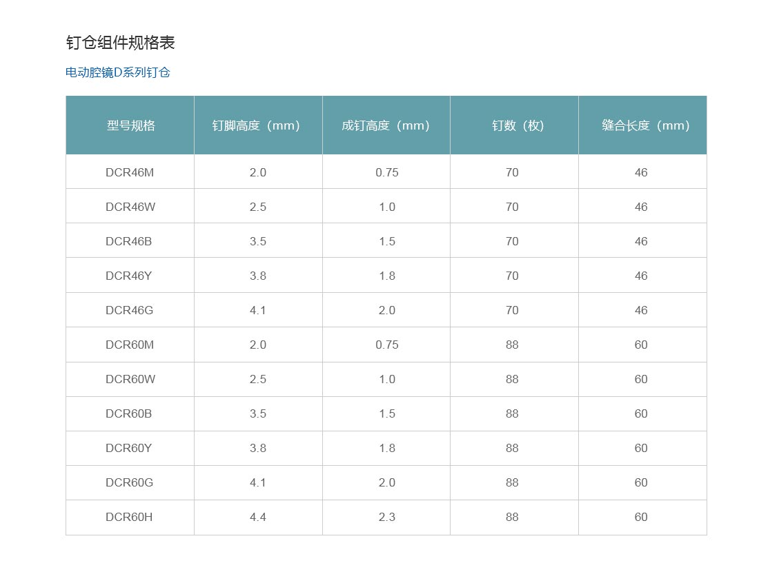Click the 2.0 staple leg height for DCR46M

tap(258, 172)
